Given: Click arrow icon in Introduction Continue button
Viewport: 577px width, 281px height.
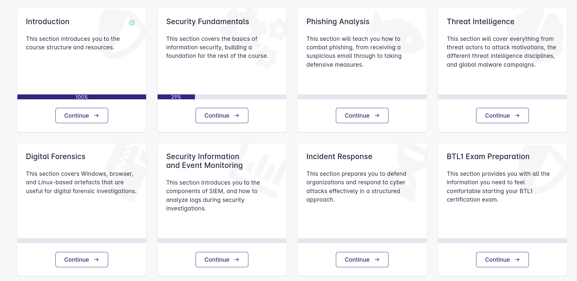Looking at the screenshot, I should pyautogui.click(x=96, y=115).
